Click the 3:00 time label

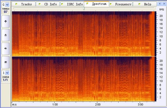[x=140, y=104]
